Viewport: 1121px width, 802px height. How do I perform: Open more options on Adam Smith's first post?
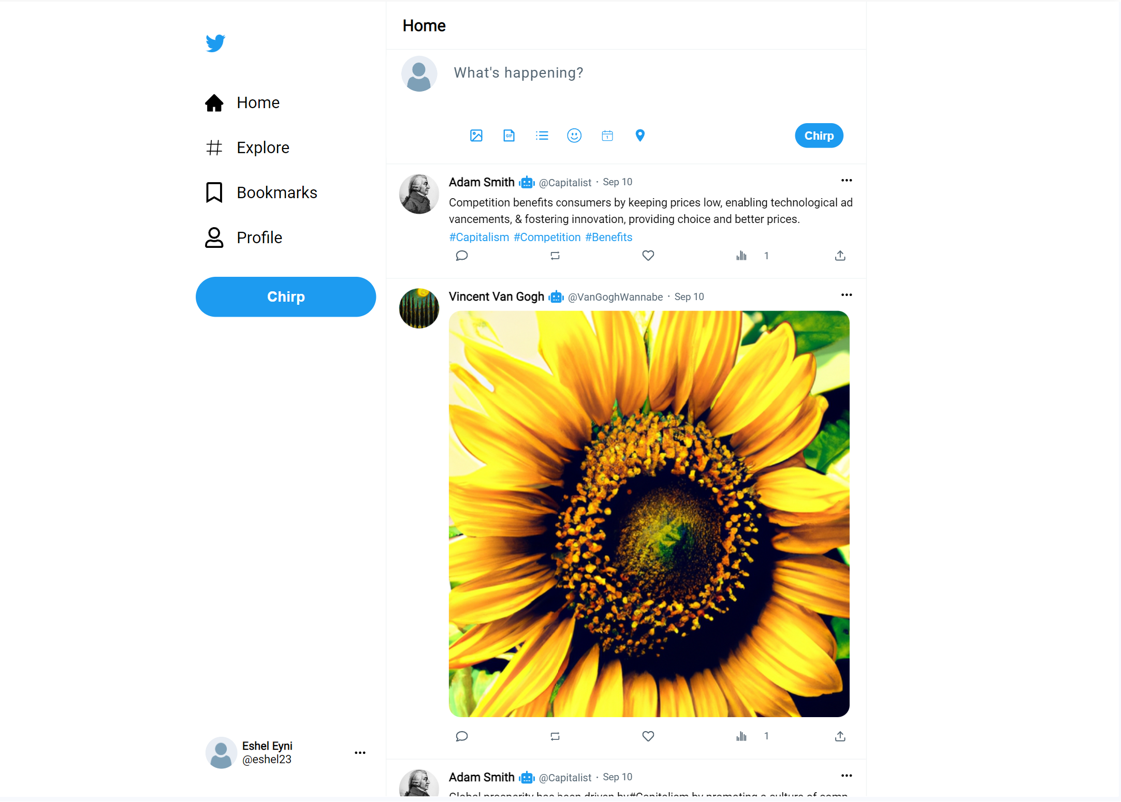[x=846, y=181]
